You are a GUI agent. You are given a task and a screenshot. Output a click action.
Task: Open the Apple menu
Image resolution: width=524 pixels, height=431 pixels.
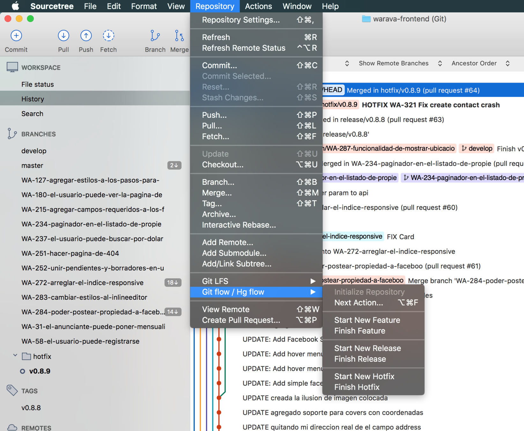click(15, 6)
